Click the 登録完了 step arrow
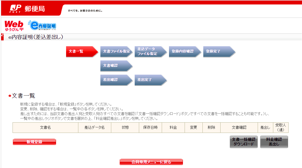The image size is (302, 168). (x=219, y=52)
